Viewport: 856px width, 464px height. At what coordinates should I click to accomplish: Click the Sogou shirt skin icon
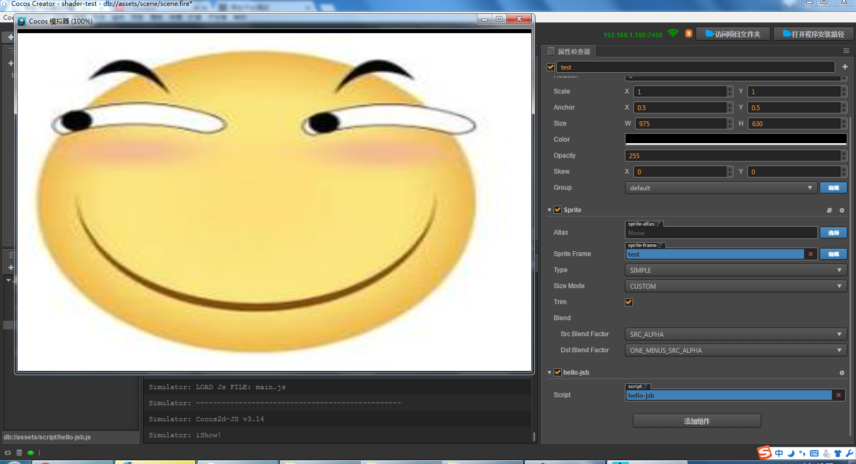coord(838,453)
